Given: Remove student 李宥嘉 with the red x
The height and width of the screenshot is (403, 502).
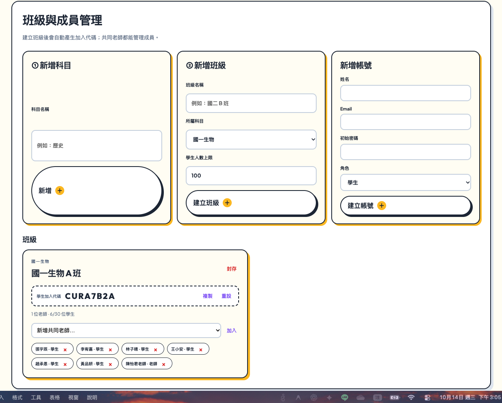Looking at the screenshot, I should [x=110, y=350].
